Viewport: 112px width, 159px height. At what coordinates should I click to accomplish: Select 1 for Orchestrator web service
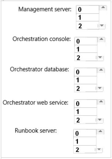click(x=85, y=112)
